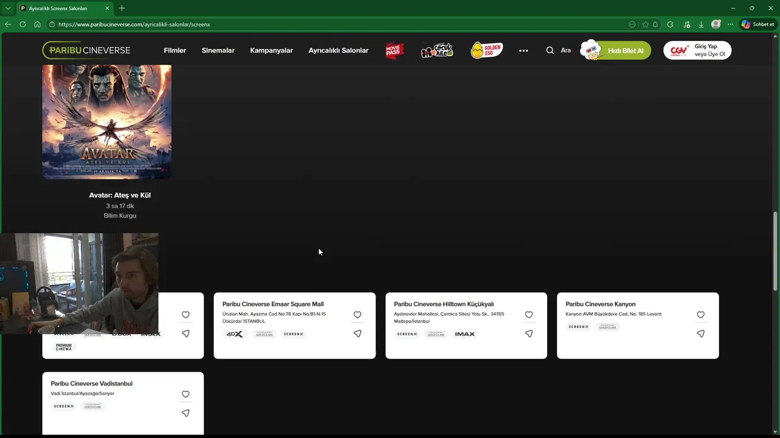Get directions to Emaar Square Mall
The image size is (780, 438).
358,333
